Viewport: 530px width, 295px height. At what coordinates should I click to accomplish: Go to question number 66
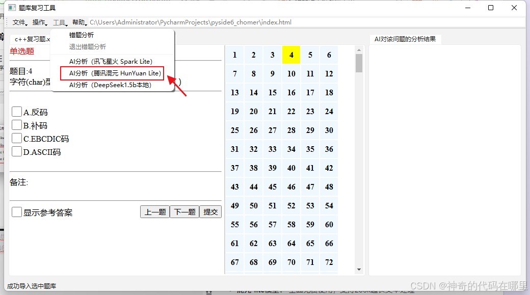pos(329,244)
